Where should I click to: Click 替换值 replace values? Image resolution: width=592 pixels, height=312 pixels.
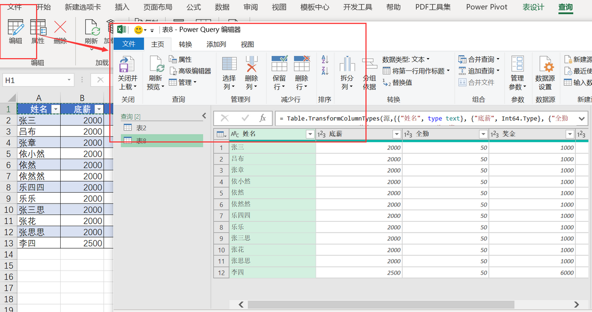(397, 82)
